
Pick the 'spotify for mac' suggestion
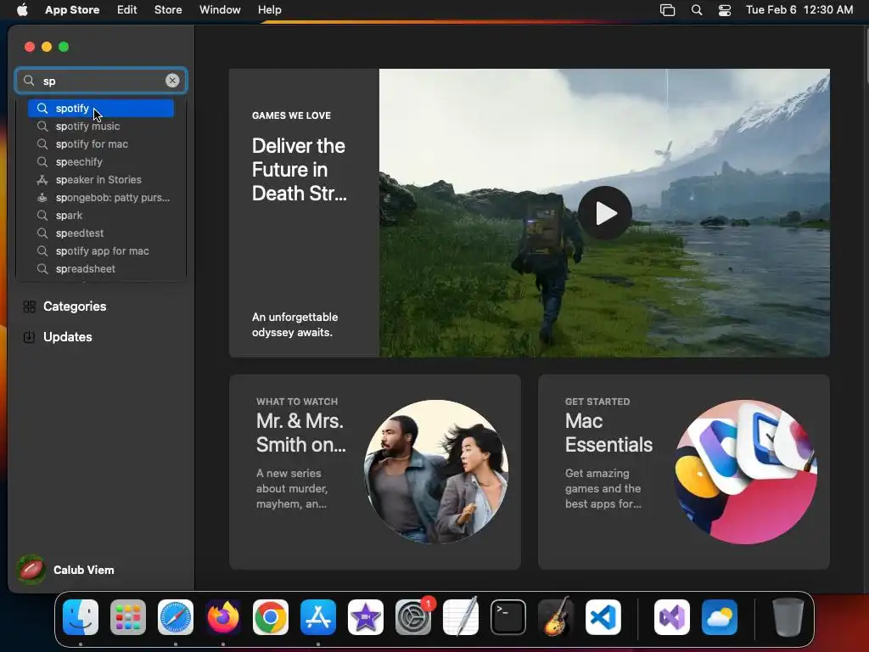click(101, 144)
